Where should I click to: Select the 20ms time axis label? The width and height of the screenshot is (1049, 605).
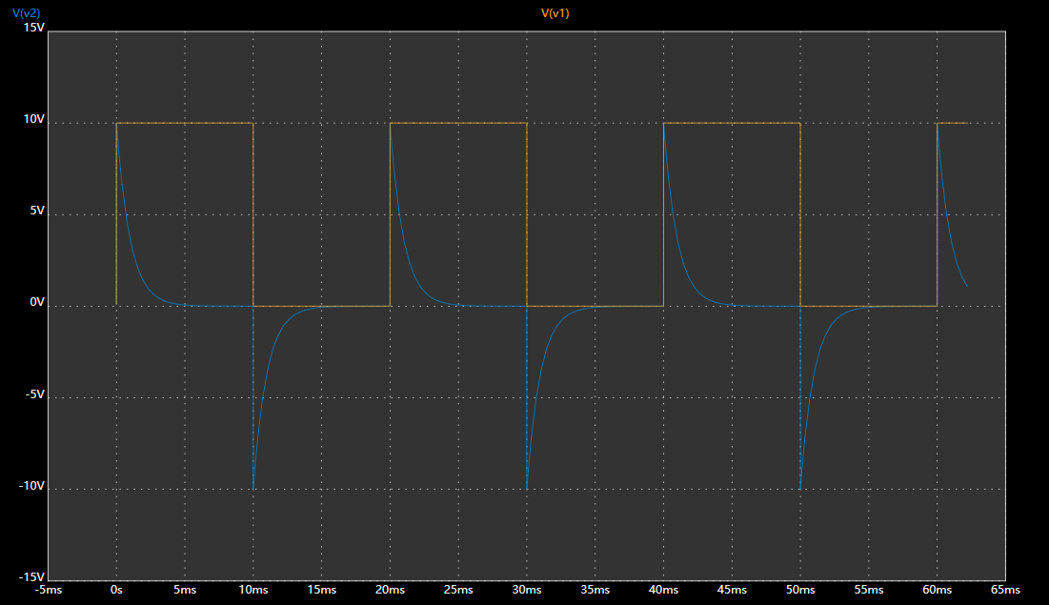point(390,591)
